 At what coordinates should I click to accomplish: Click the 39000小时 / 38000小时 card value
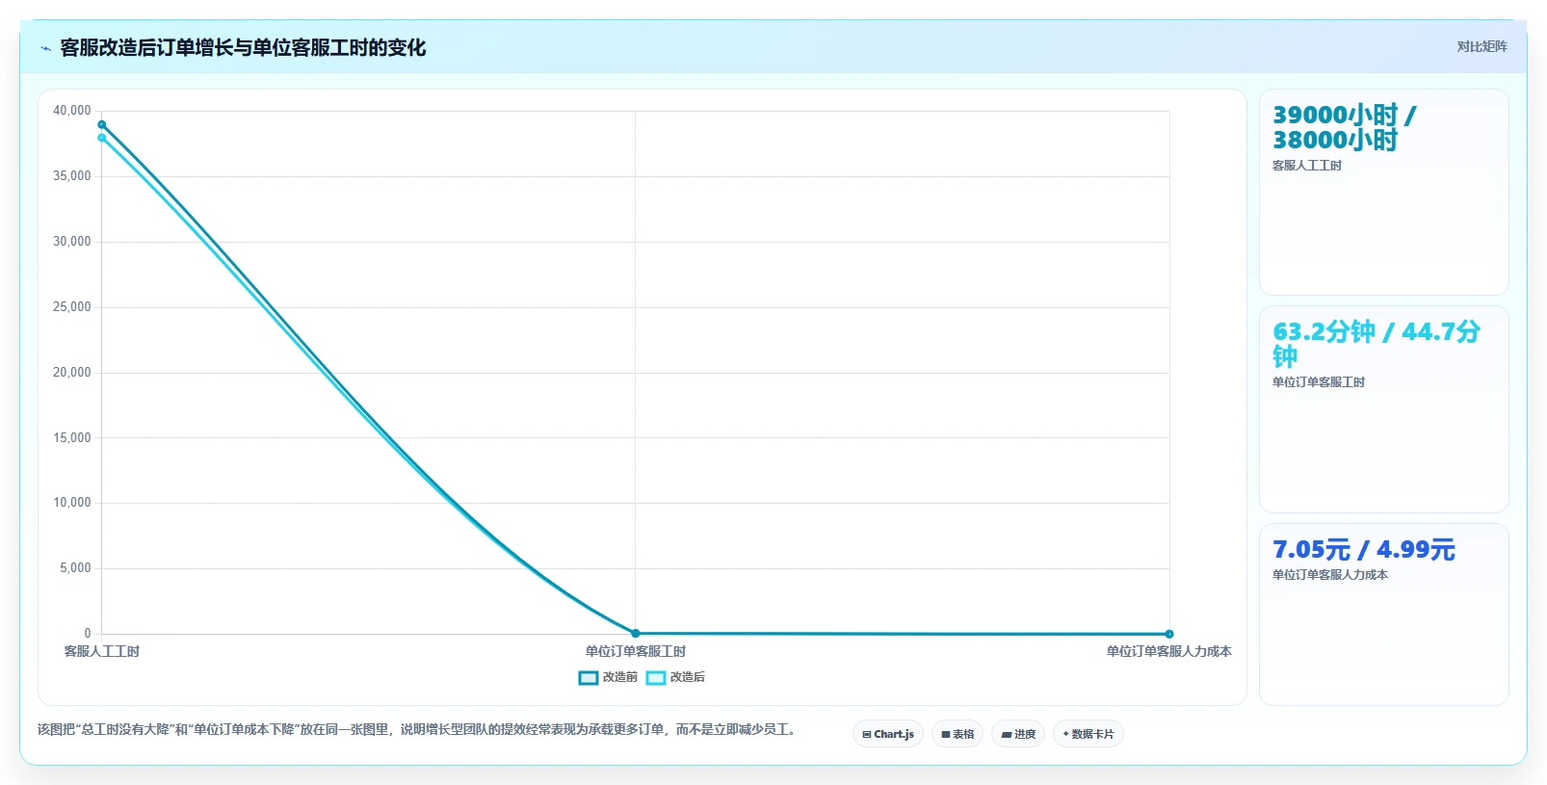click(1345, 127)
